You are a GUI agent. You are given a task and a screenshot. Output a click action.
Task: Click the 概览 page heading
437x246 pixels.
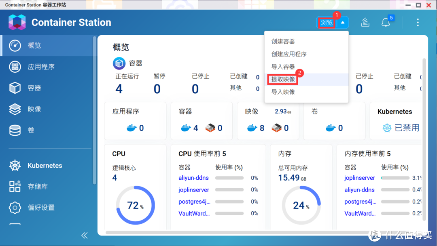[x=121, y=47]
